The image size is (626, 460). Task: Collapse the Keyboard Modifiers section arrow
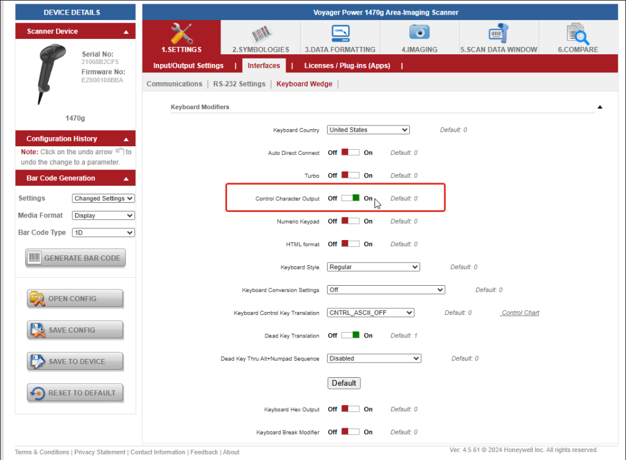click(600, 107)
